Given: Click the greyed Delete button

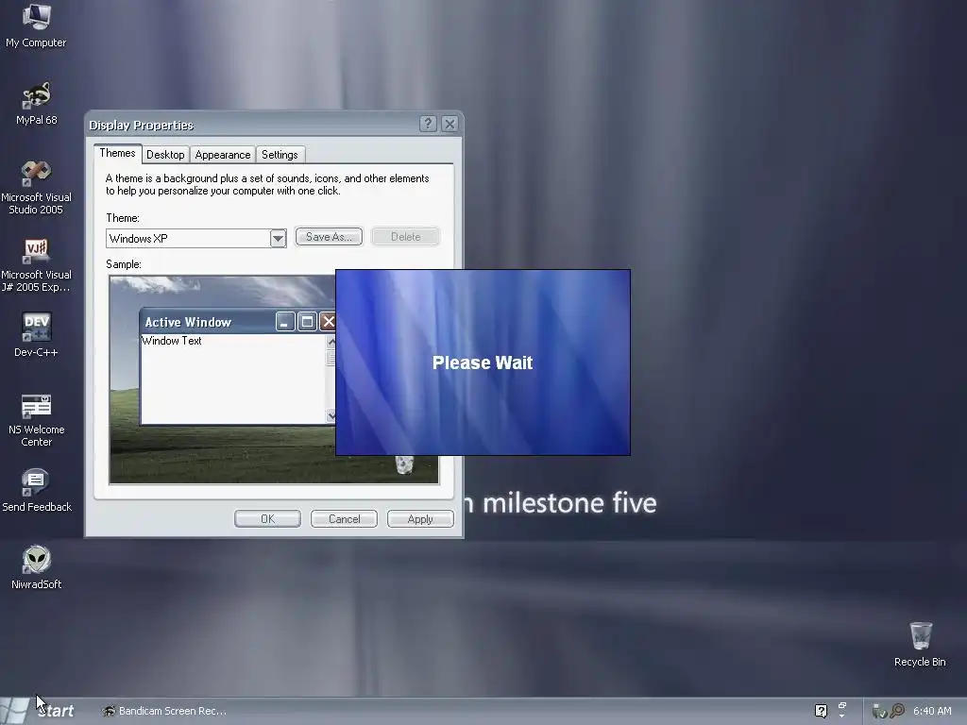Looking at the screenshot, I should (x=405, y=237).
